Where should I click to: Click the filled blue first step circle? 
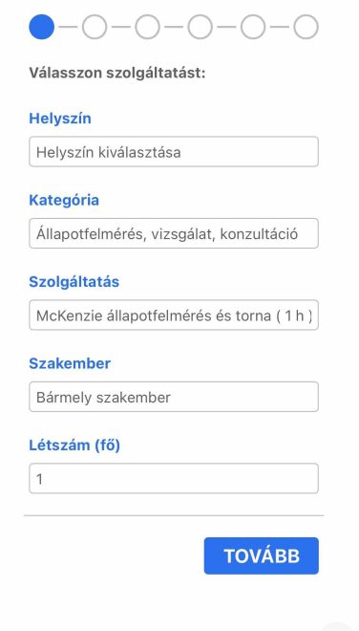(41, 27)
